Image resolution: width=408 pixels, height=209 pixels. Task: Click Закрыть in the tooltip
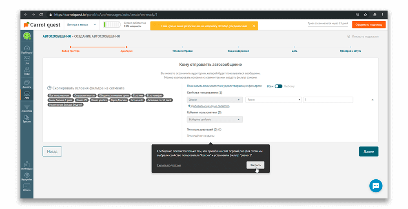(255, 165)
